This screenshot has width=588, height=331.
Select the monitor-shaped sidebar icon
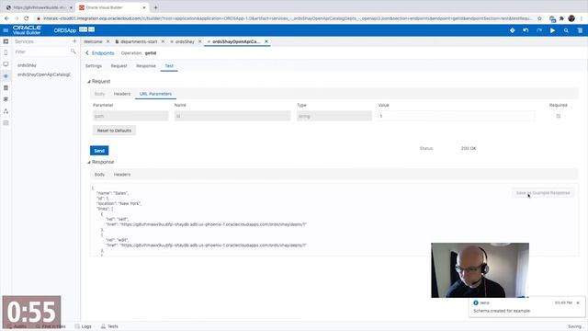[6, 64]
